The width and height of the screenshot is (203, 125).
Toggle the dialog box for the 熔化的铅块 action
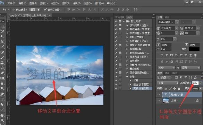pyautogui.click(x=120, y=49)
